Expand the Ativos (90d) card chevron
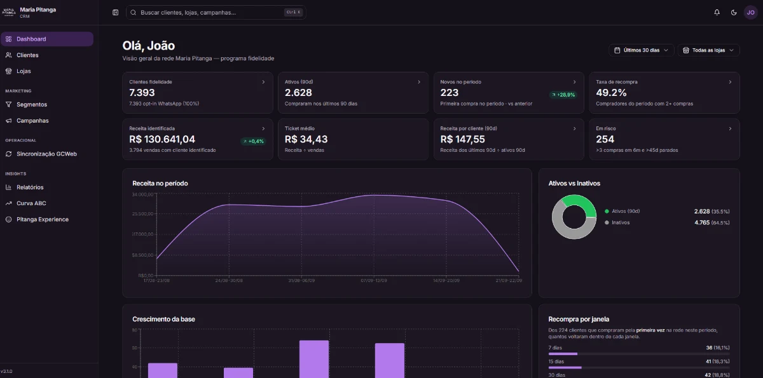 coord(419,82)
